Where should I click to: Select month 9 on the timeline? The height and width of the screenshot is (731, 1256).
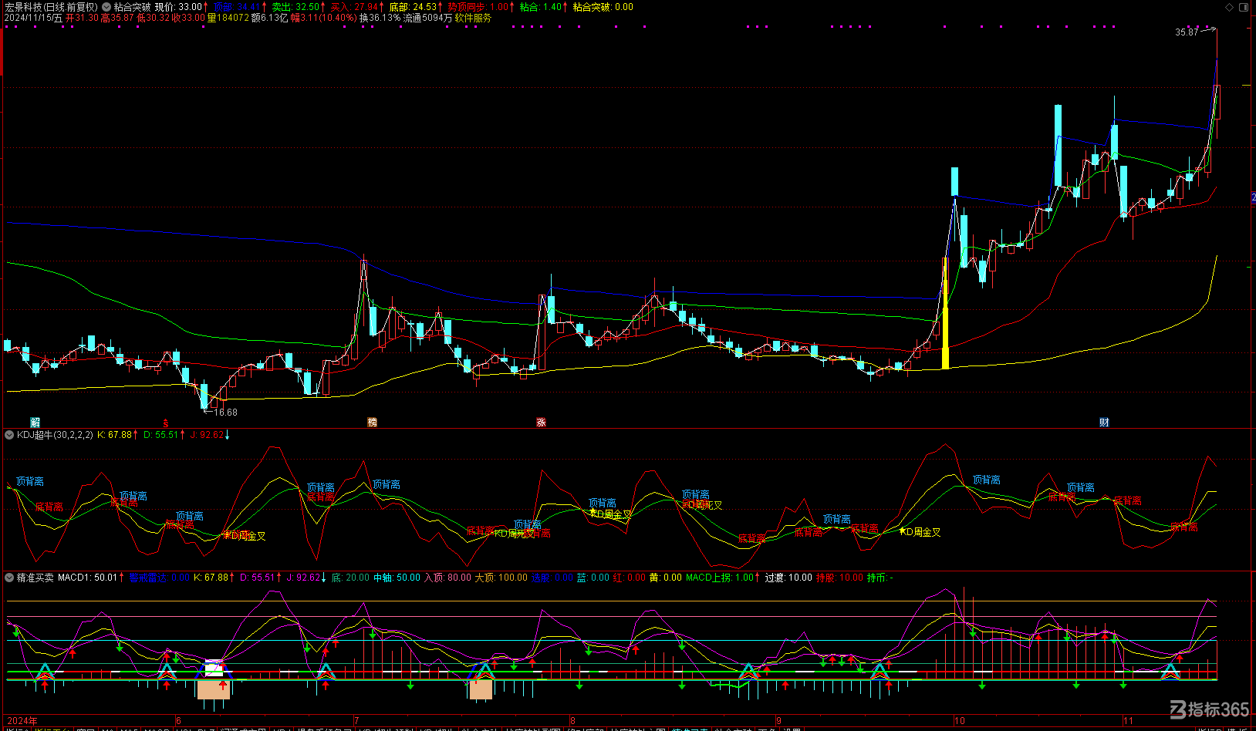[779, 721]
